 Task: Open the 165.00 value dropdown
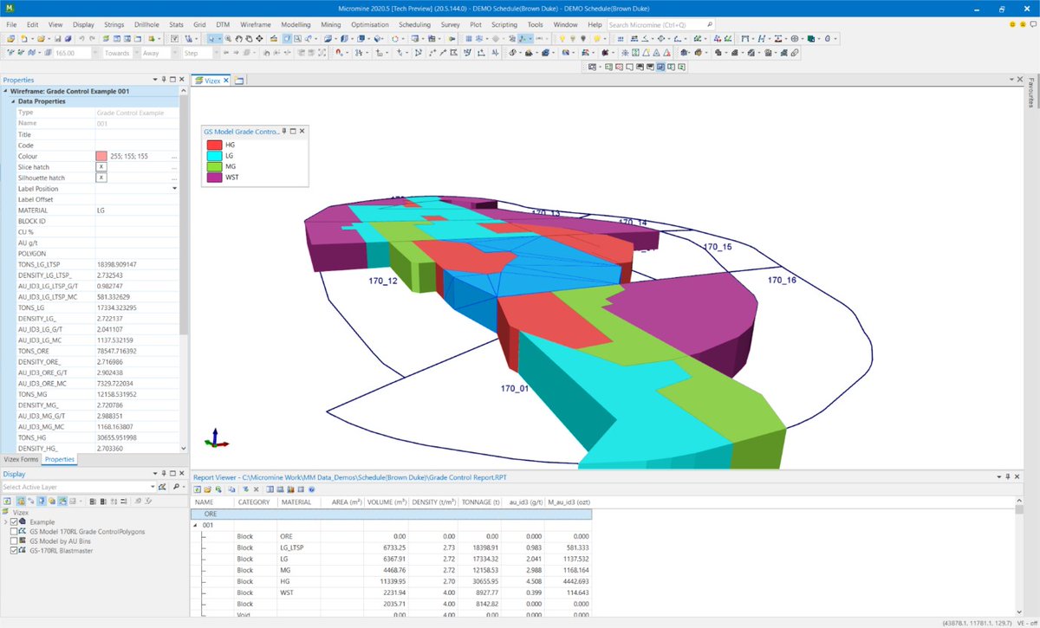point(94,53)
